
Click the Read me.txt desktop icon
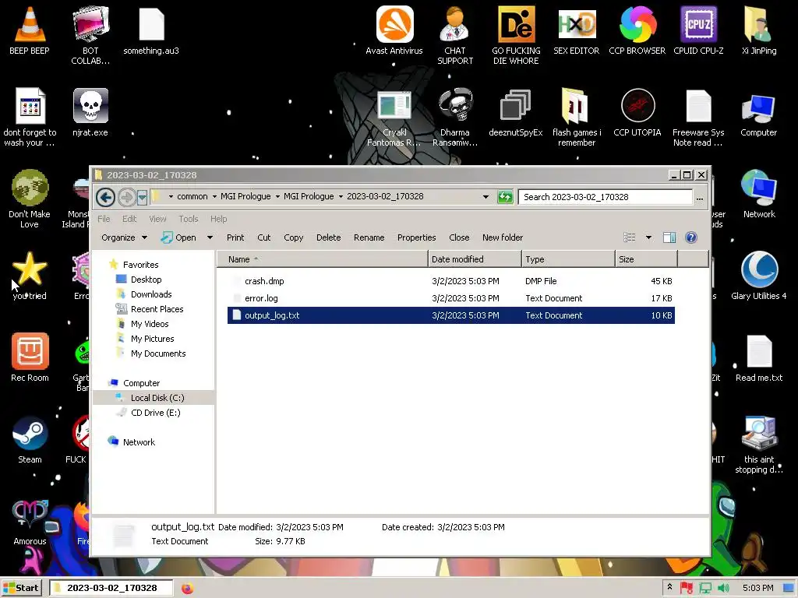coord(759,357)
